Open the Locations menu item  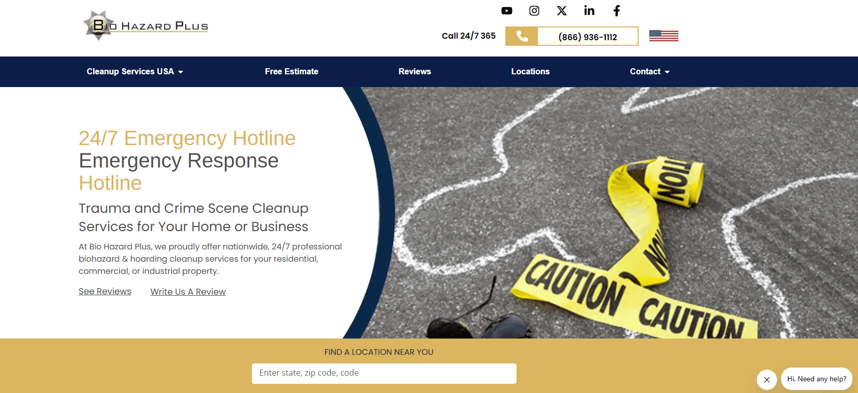[530, 71]
